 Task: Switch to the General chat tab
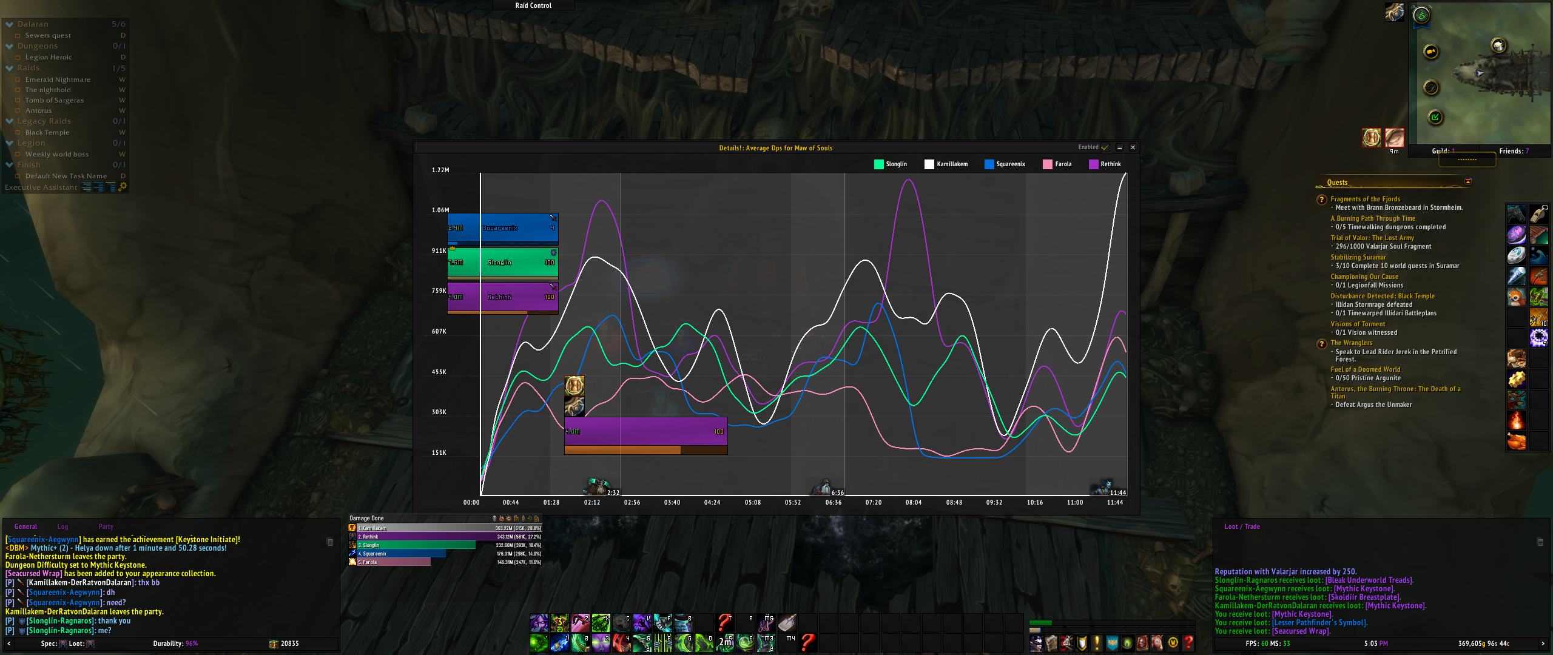tap(25, 526)
